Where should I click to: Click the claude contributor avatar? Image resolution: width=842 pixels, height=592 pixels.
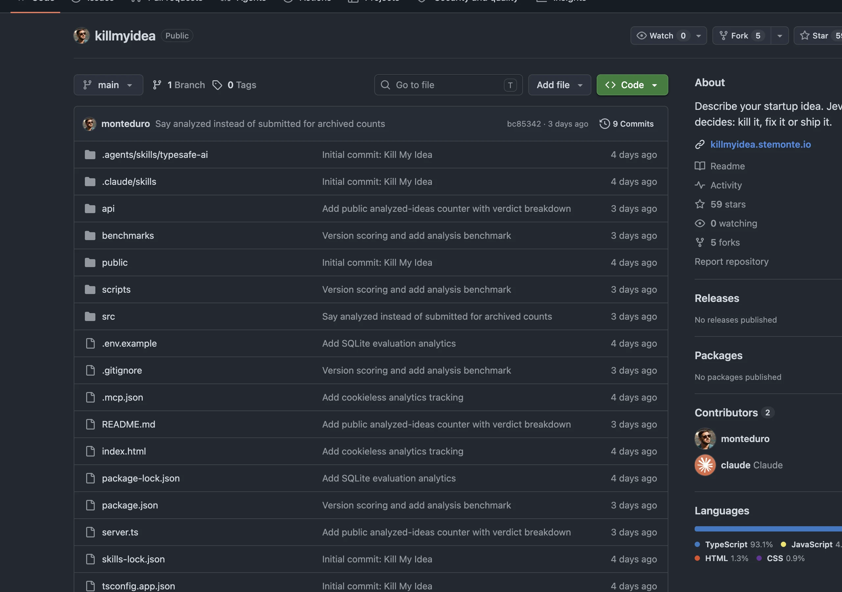click(705, 465)
